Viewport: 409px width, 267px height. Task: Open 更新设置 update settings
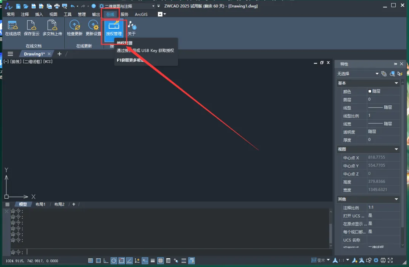(94, 28)
